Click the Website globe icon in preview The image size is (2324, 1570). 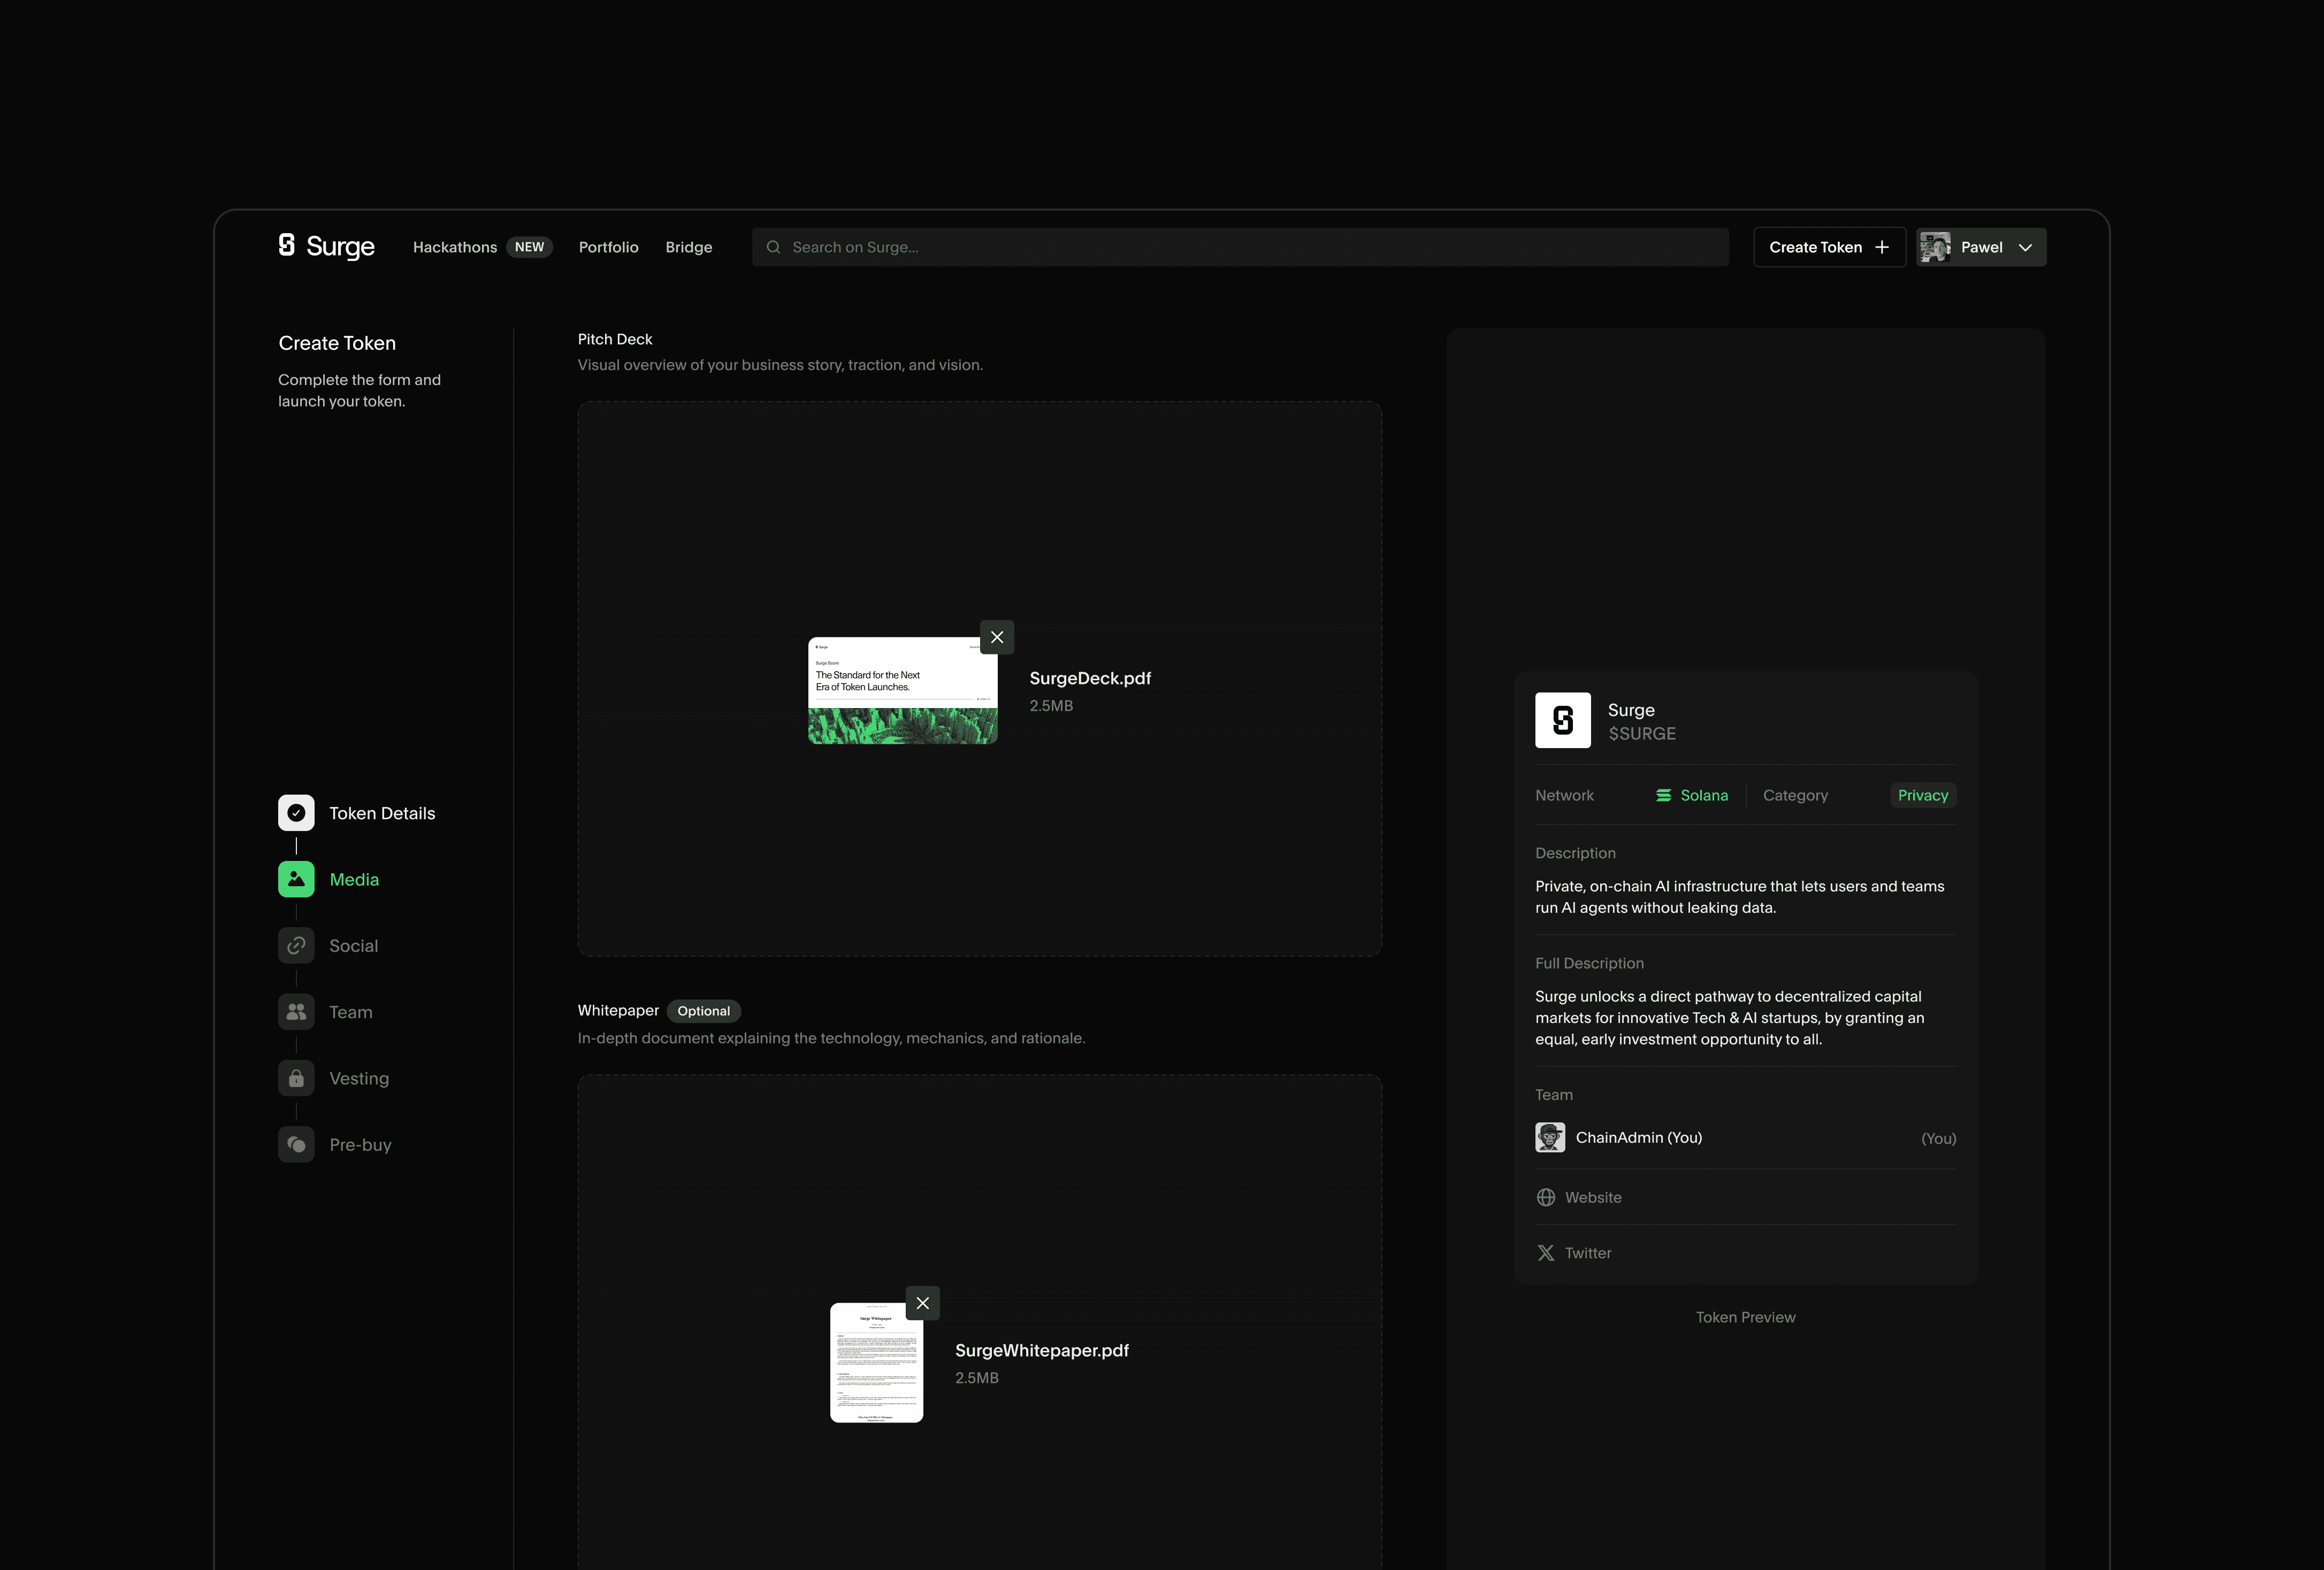click(1545, 1197)
